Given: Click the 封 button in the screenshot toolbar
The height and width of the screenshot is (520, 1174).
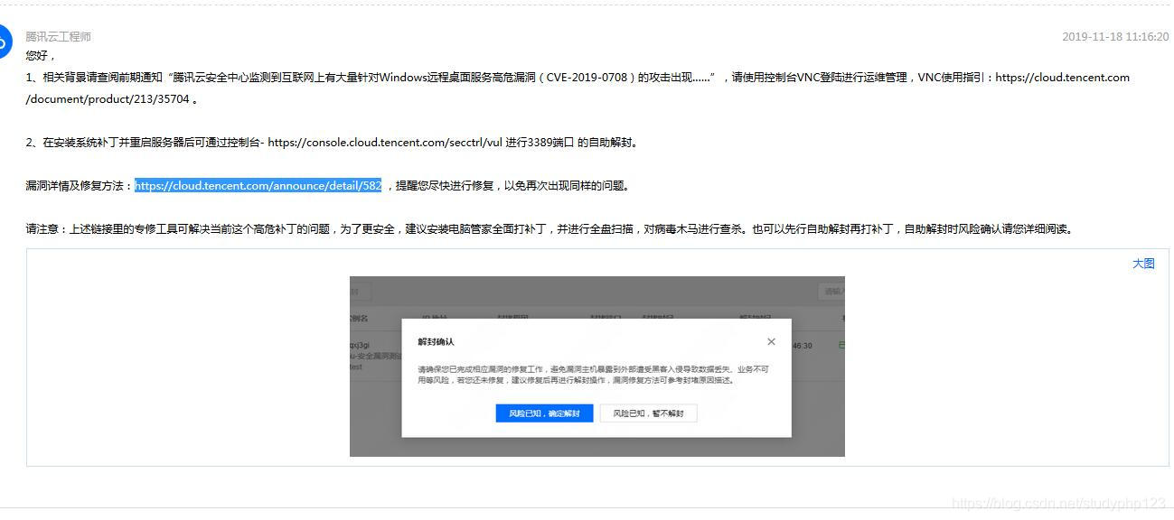Looking at the screenshot, I should 353,291.
